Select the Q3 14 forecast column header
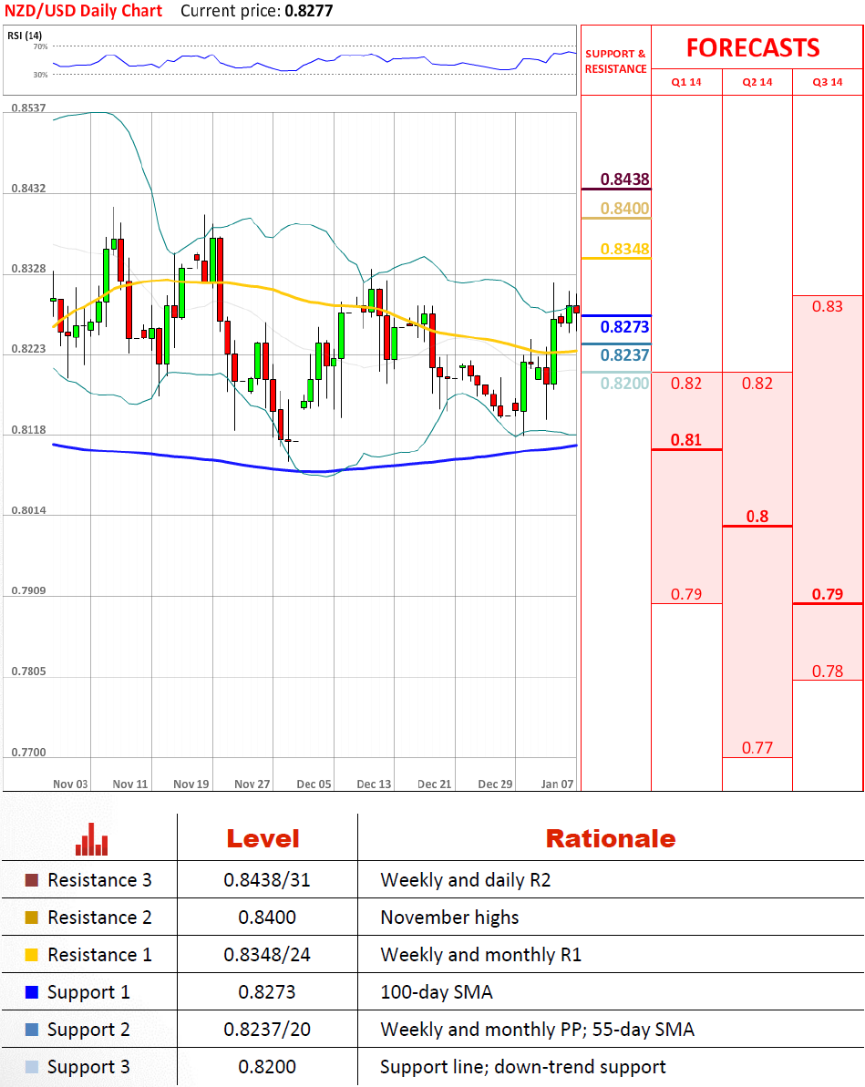This screenshot has height=1087, width=865. click(x=828, y=82)
